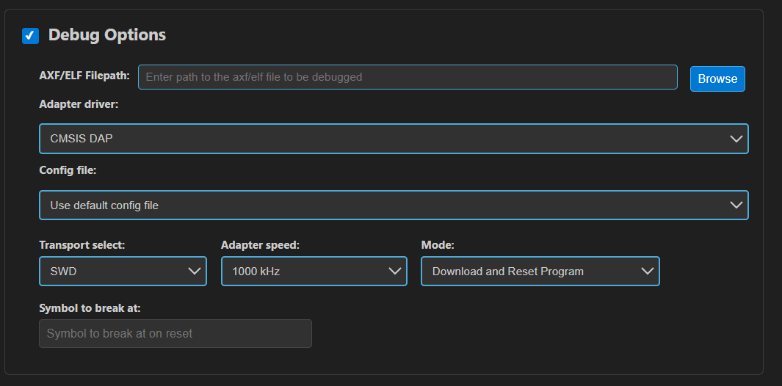Click the chevron arrow on Config file dropdown
This screenshot has width=782, height=386.
(736, 205)
